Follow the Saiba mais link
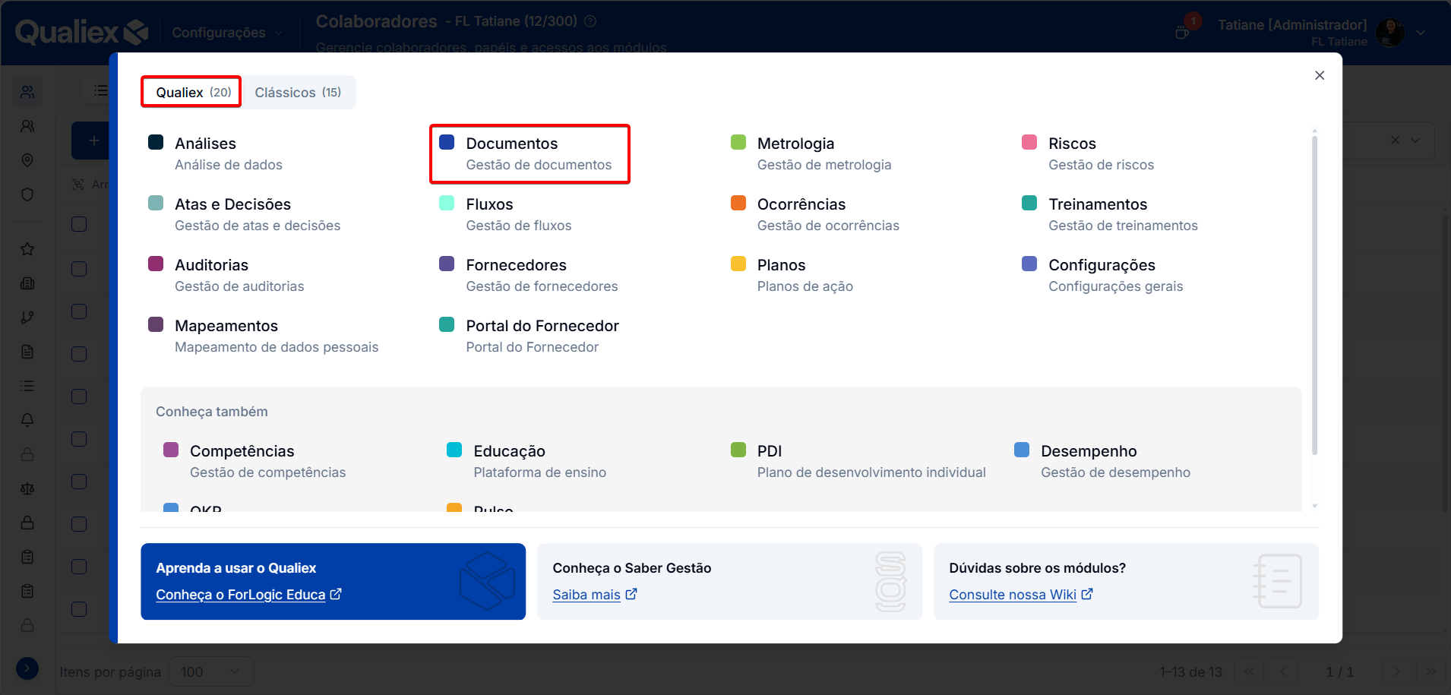The height and width of the screenshot is (695, 1451). [x=595, y=595]
